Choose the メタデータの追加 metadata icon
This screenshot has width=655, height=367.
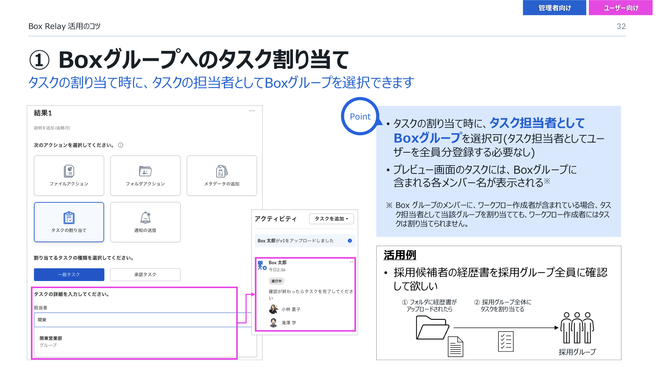(x=222, y=171)
